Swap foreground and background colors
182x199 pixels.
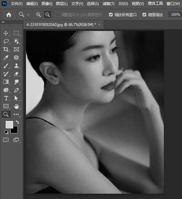pyautogui.click(x=17, y=122)
